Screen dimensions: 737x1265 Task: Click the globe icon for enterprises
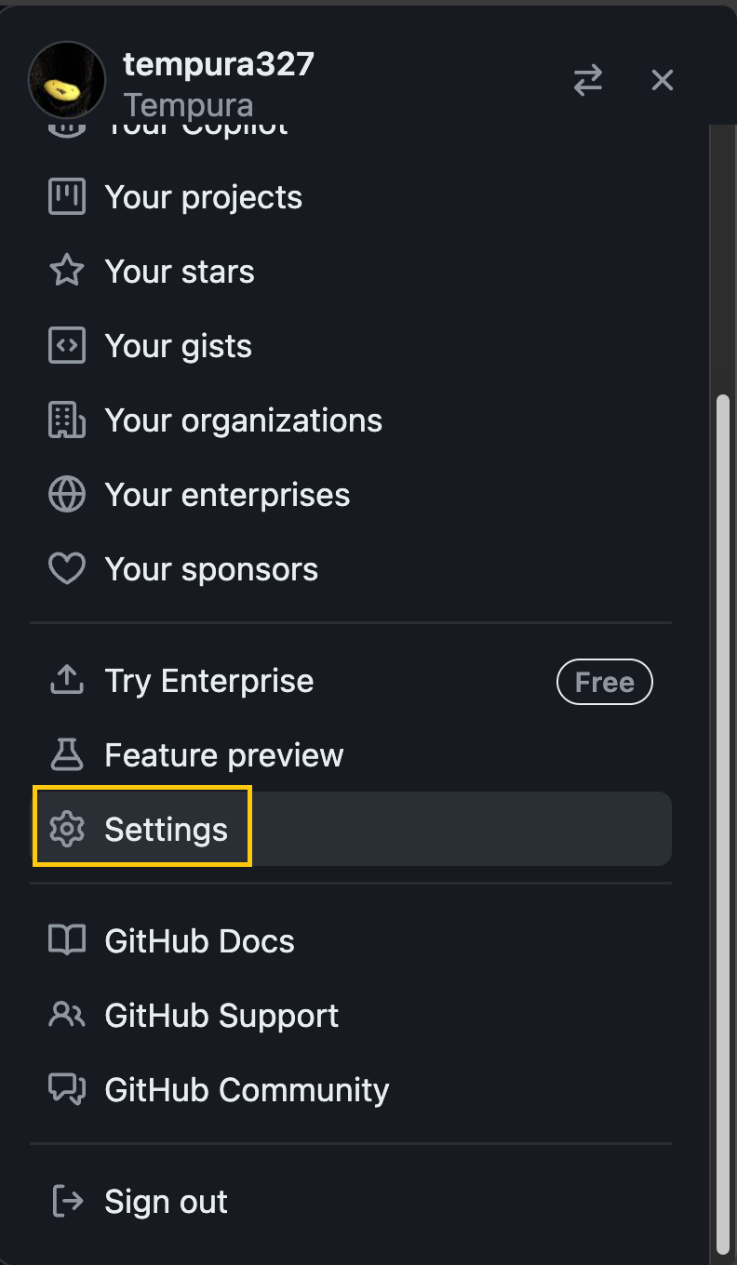tap(67, 495)
